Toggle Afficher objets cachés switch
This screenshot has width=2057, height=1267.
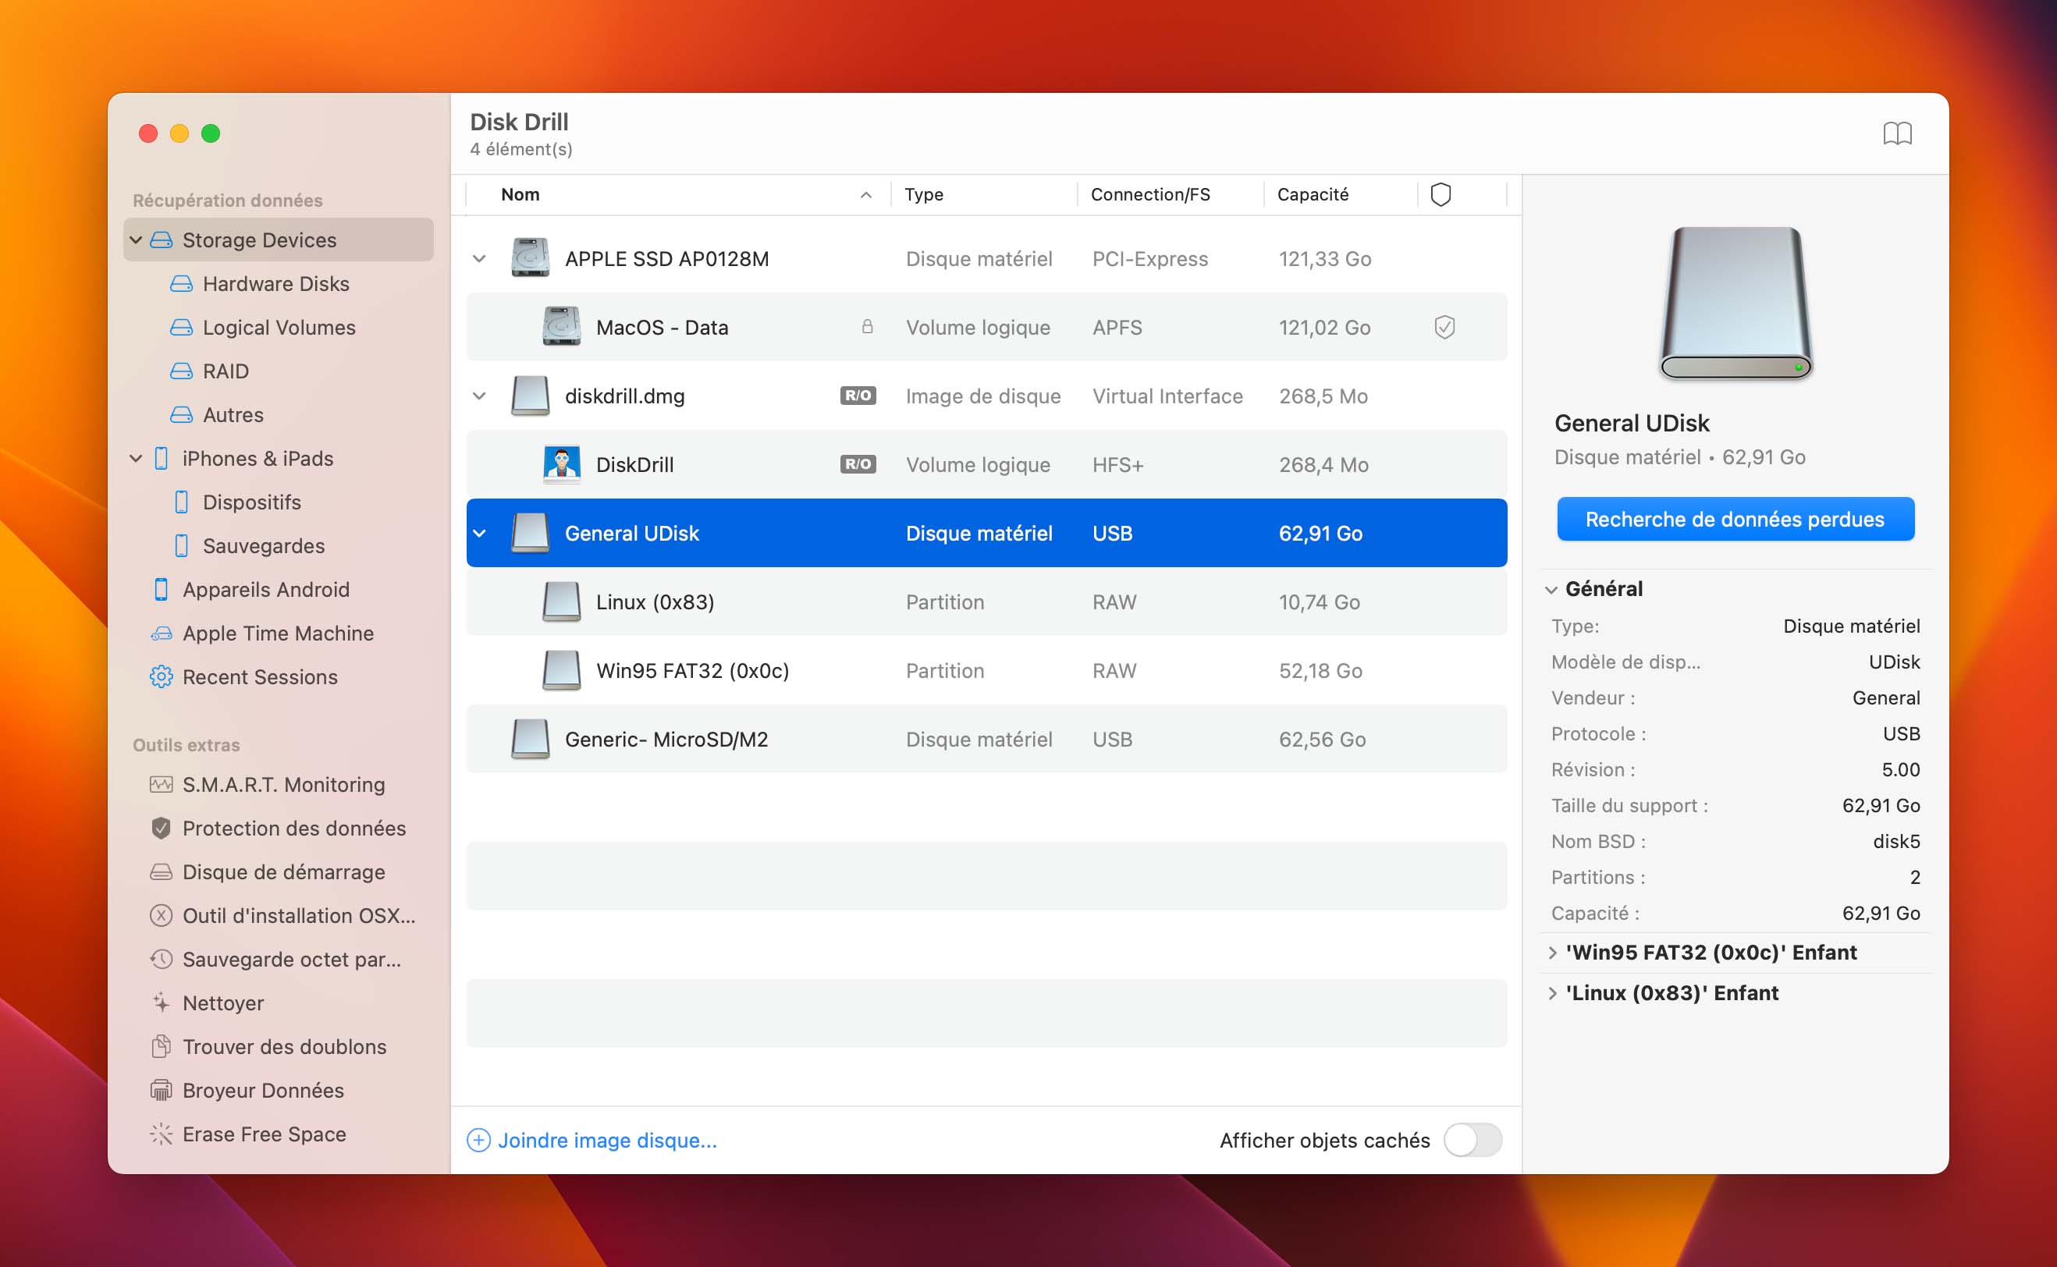(x=1473, y=1139)
